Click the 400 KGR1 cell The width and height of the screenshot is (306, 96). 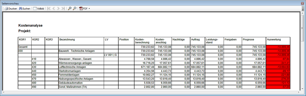point(24,51)
